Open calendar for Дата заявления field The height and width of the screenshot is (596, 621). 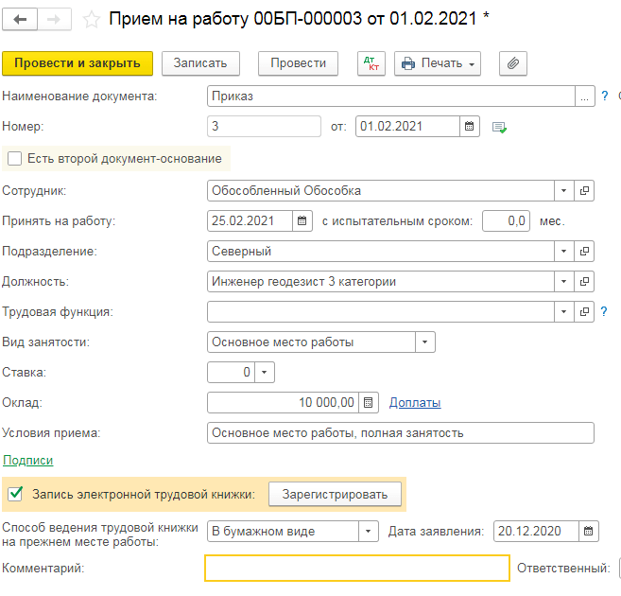pos(589,532)
